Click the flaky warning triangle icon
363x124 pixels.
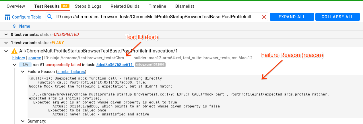pyautogui.click(x=14, y=51)
